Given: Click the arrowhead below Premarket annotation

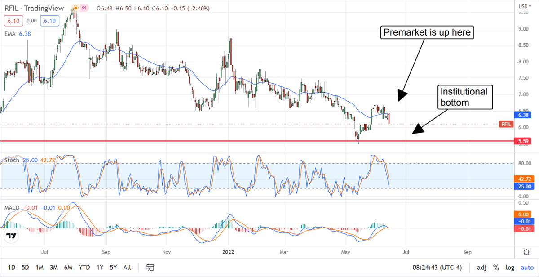Looking at the screenshot, I should tap(402, 95).
